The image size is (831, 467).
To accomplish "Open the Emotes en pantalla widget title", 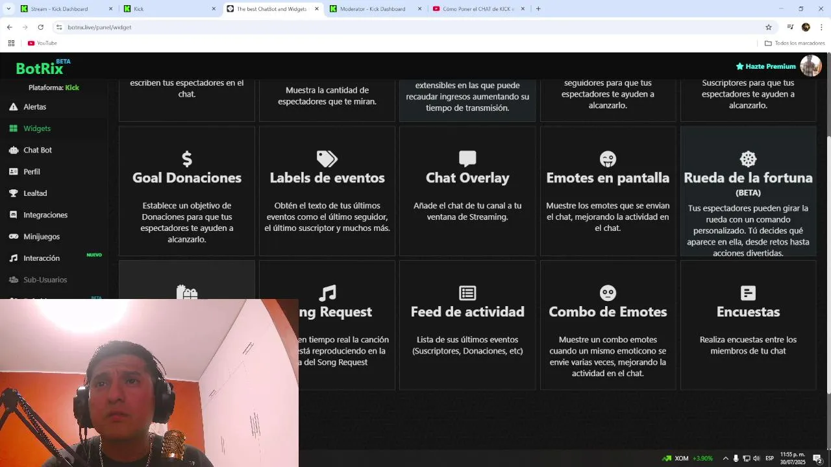I will click(x=608, y=178).
